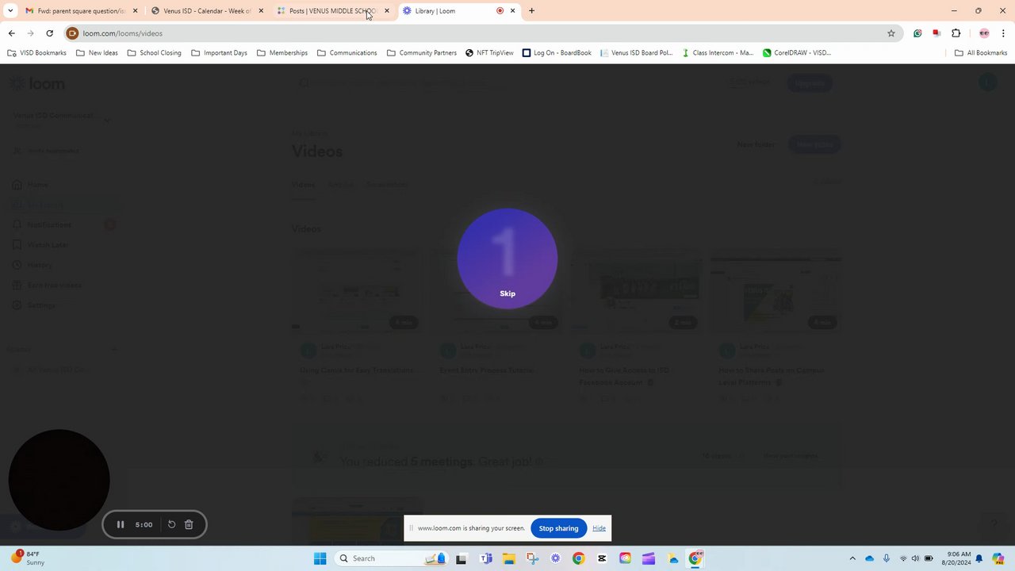Viewport: 1015px width, 571px height.
Task: Open the Venus ISD Board Policy bookmark
Action: [x=636, y=53]
